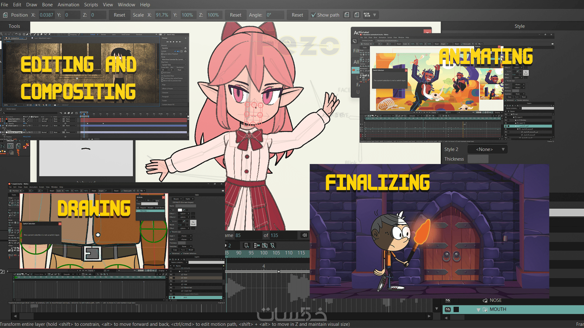584x328 pixels.
Task: Collapse the MOUTH layer group triangle
Action: coord(478,309)
